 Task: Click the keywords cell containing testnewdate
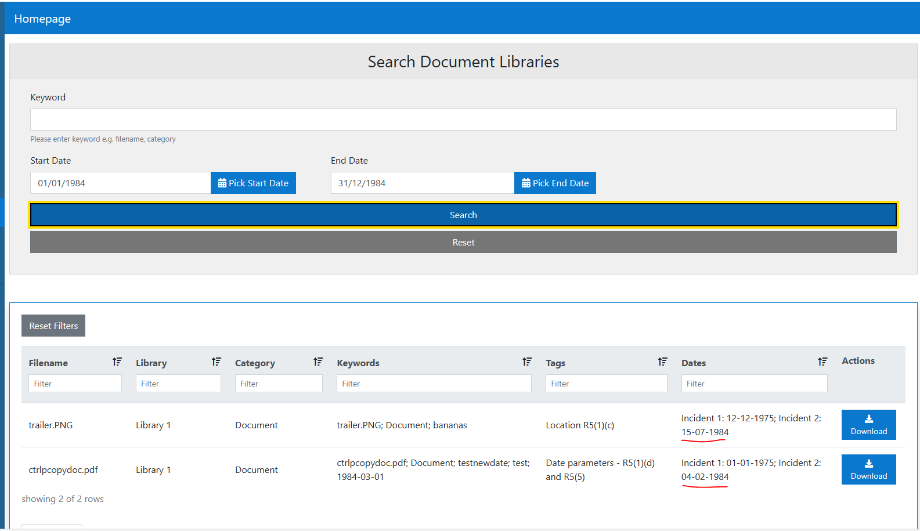click(x=434, y=469)
